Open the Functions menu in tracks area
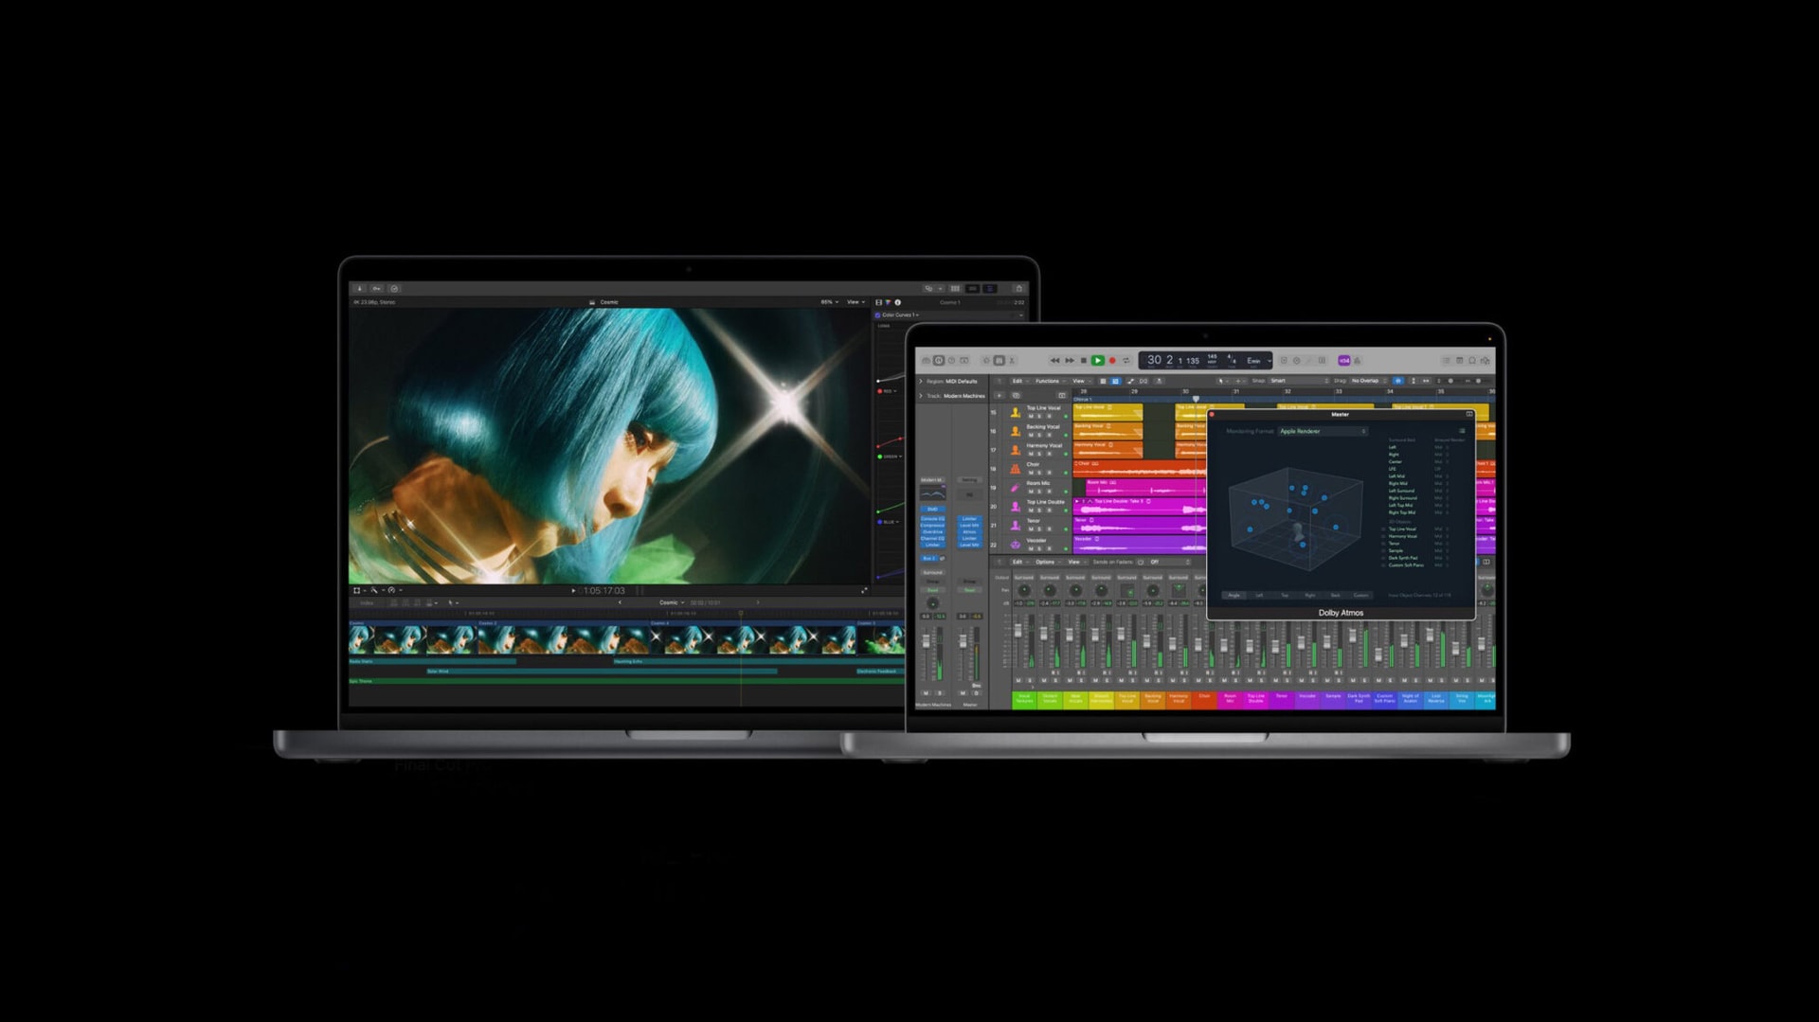 pyautogui.click(x=1048, y=381)
